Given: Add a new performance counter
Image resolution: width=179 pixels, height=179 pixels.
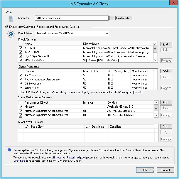Looking at the screenshot, I should click(x=166, y=102).
